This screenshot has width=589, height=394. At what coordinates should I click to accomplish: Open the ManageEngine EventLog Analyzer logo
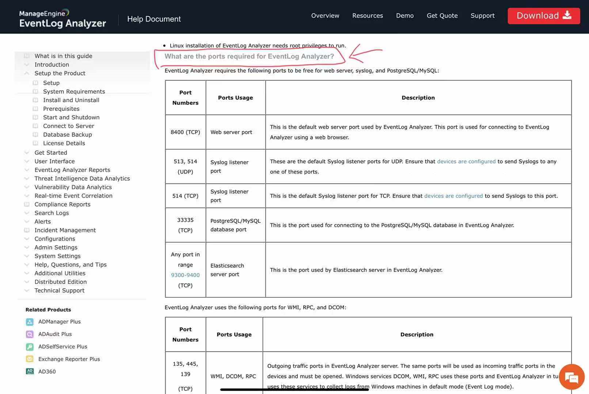62,19
